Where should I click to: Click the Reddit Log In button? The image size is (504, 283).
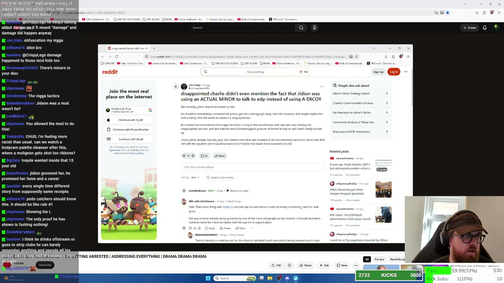394,72
